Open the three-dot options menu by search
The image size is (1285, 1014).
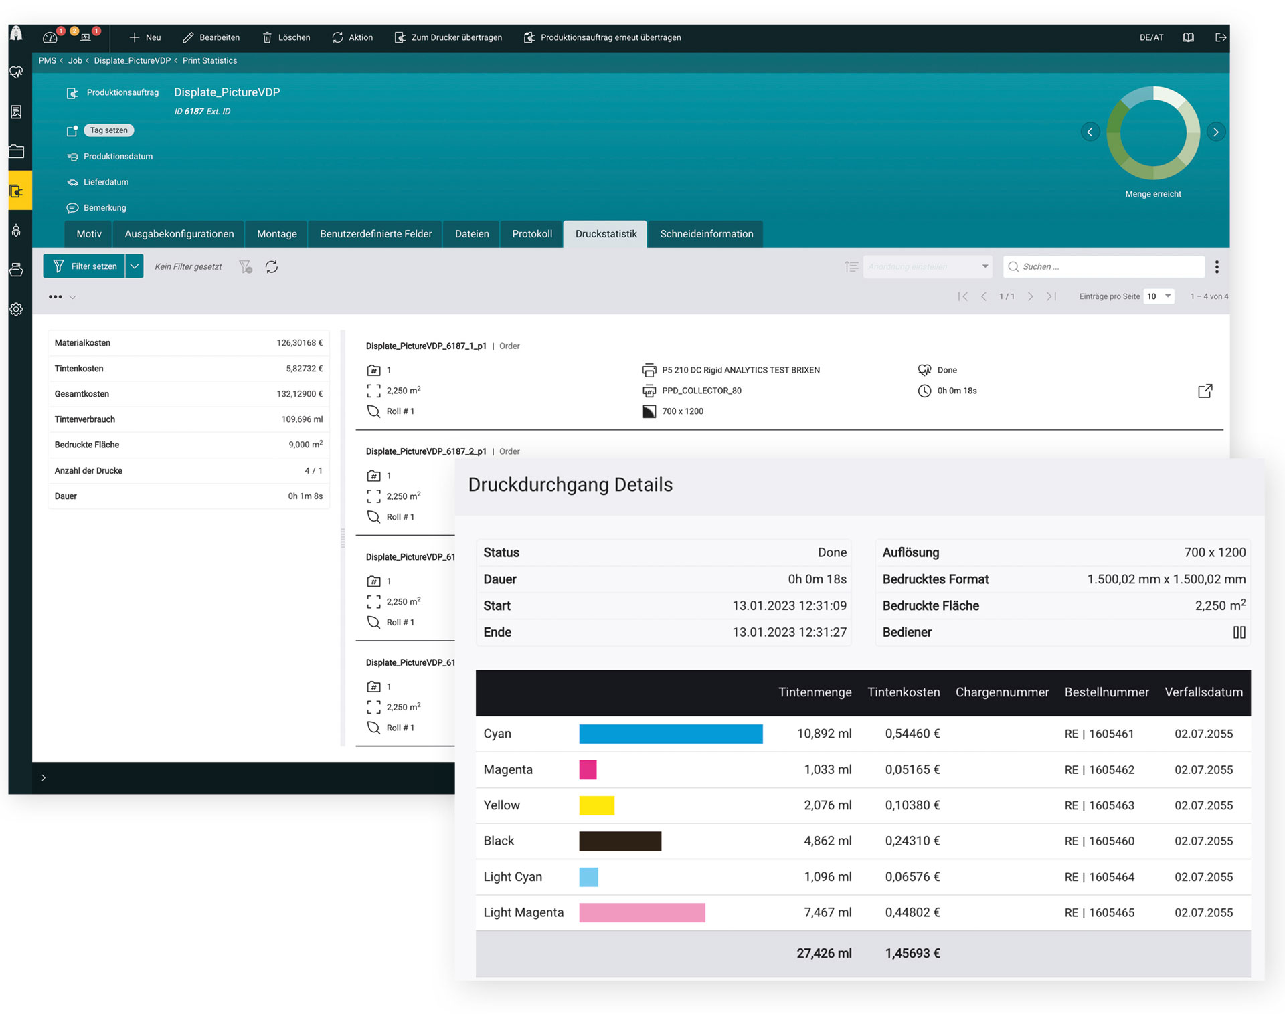pyautogui.click(x=1216, y=267)
